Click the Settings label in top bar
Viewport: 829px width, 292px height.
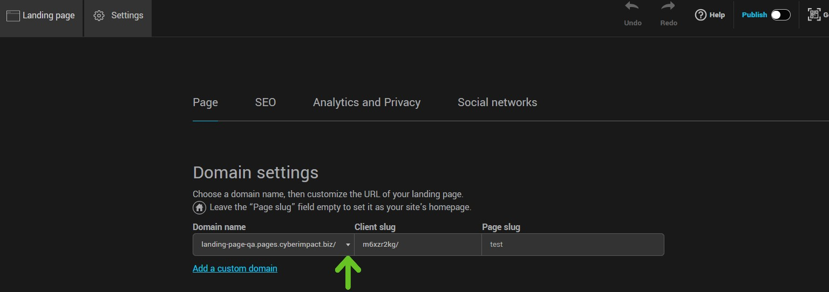click(x=127, y=16)
